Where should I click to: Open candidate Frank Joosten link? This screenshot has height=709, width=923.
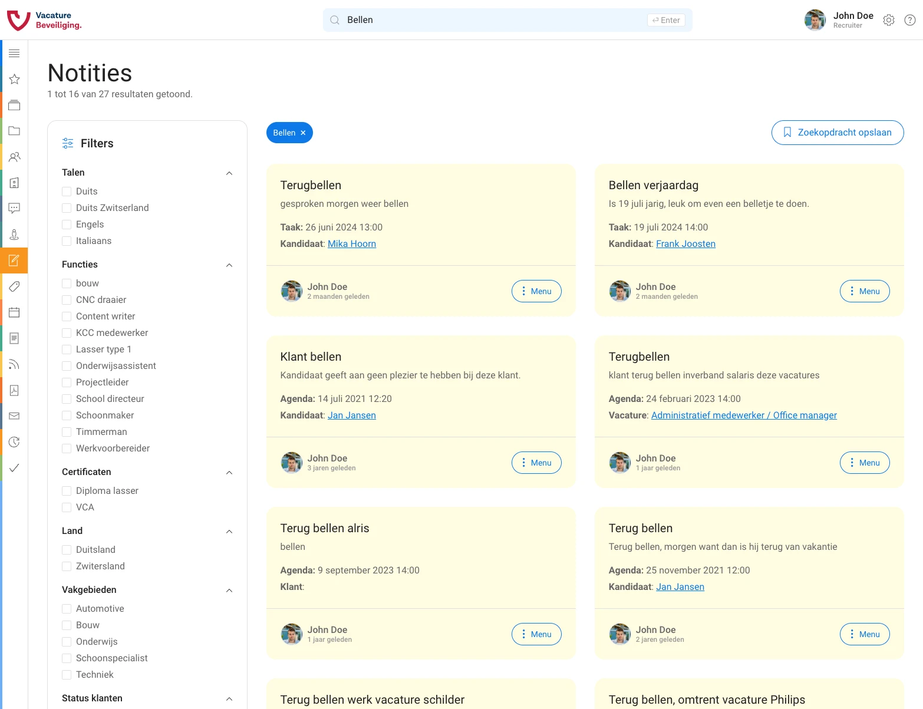click(685, 243)
